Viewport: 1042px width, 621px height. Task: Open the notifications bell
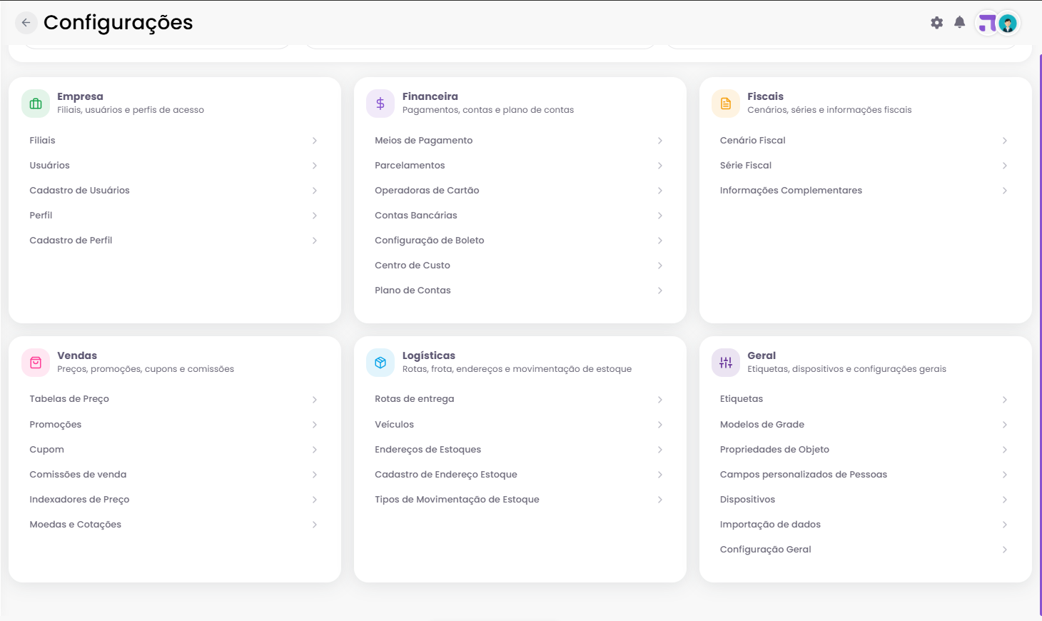point(960,23)
